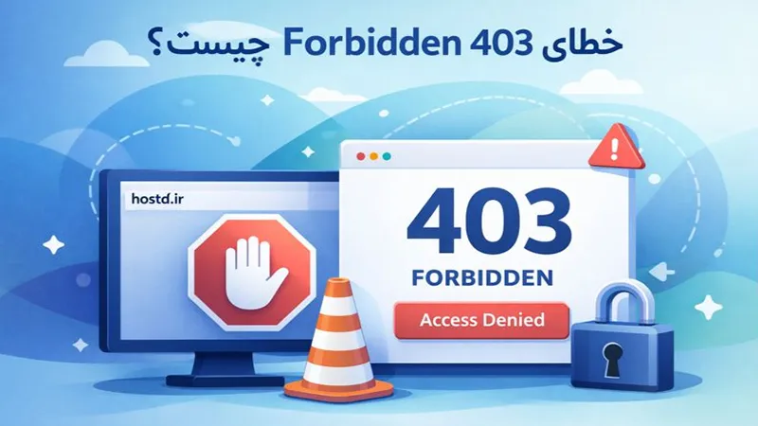Image resolution: width=758 pixels, height=426 pixels.
Task: Click the sparkle star left of monitor
Action: point(54,245)
